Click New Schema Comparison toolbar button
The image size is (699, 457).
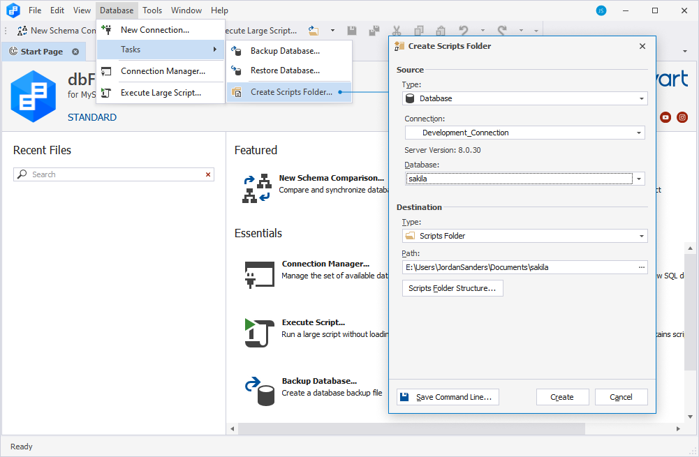[56, 31]
